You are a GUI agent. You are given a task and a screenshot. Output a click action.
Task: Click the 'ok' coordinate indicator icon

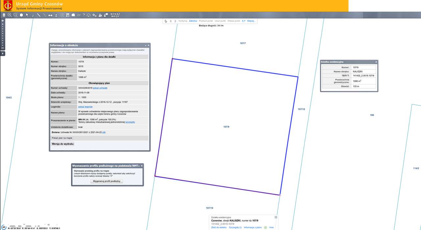pos(4,227)
